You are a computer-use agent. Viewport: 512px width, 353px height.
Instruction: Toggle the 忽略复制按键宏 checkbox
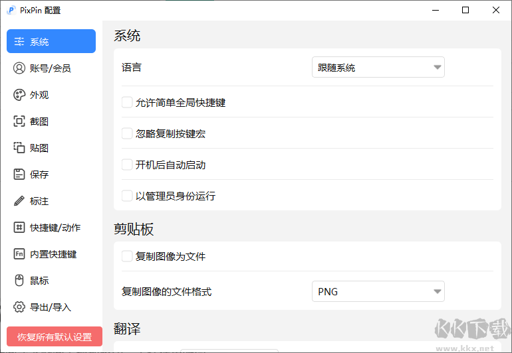click(x=127, y=133)
